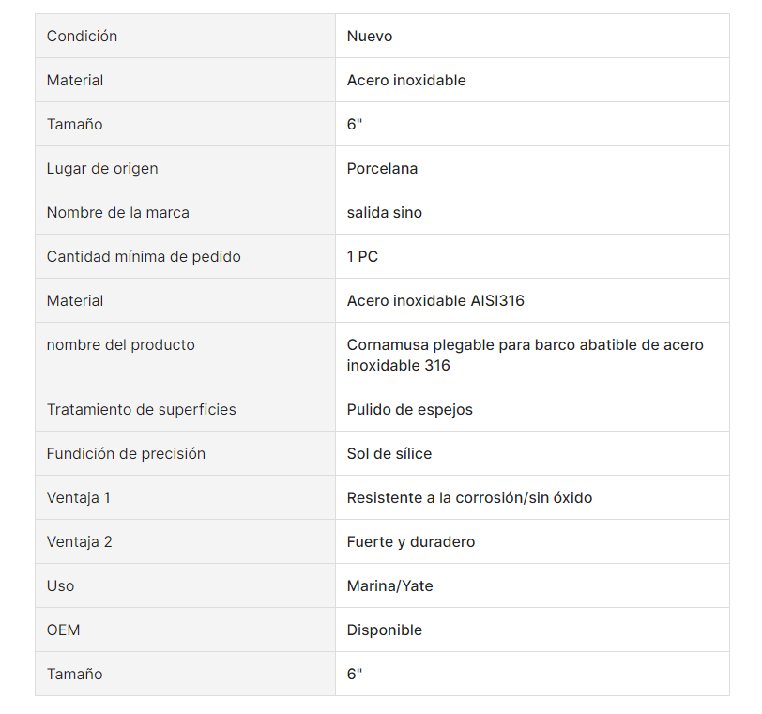Click the Cornamusa plegable product name text
This screenshot has width=762, height=714.
526,355
